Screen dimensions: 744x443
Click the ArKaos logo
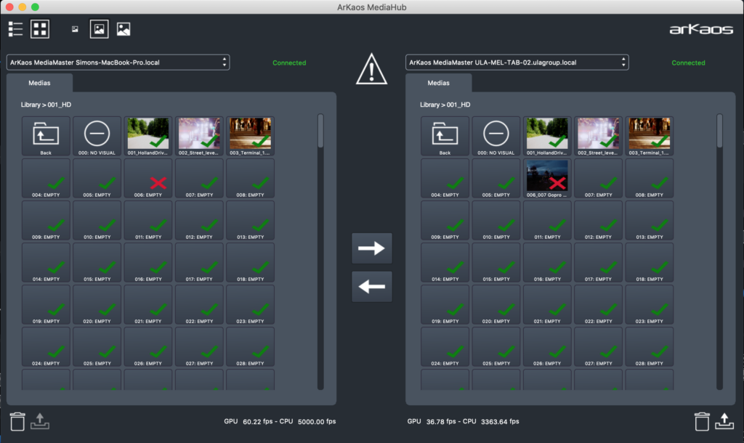701,29
